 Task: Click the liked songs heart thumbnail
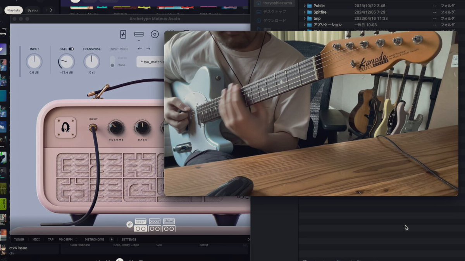[x=3, y=49]
